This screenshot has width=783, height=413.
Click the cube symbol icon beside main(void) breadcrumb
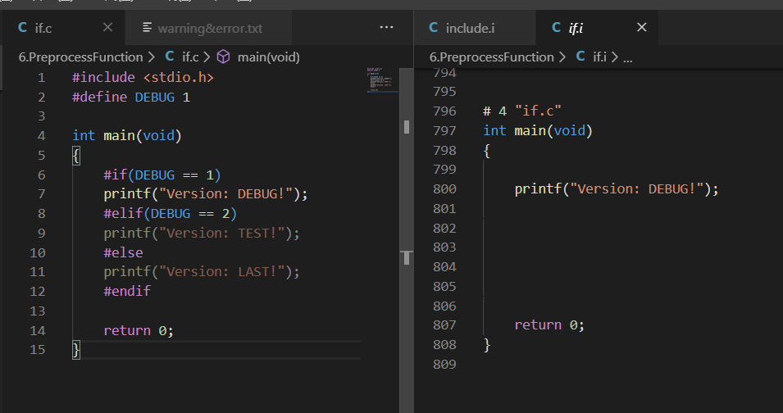[223, 57]
